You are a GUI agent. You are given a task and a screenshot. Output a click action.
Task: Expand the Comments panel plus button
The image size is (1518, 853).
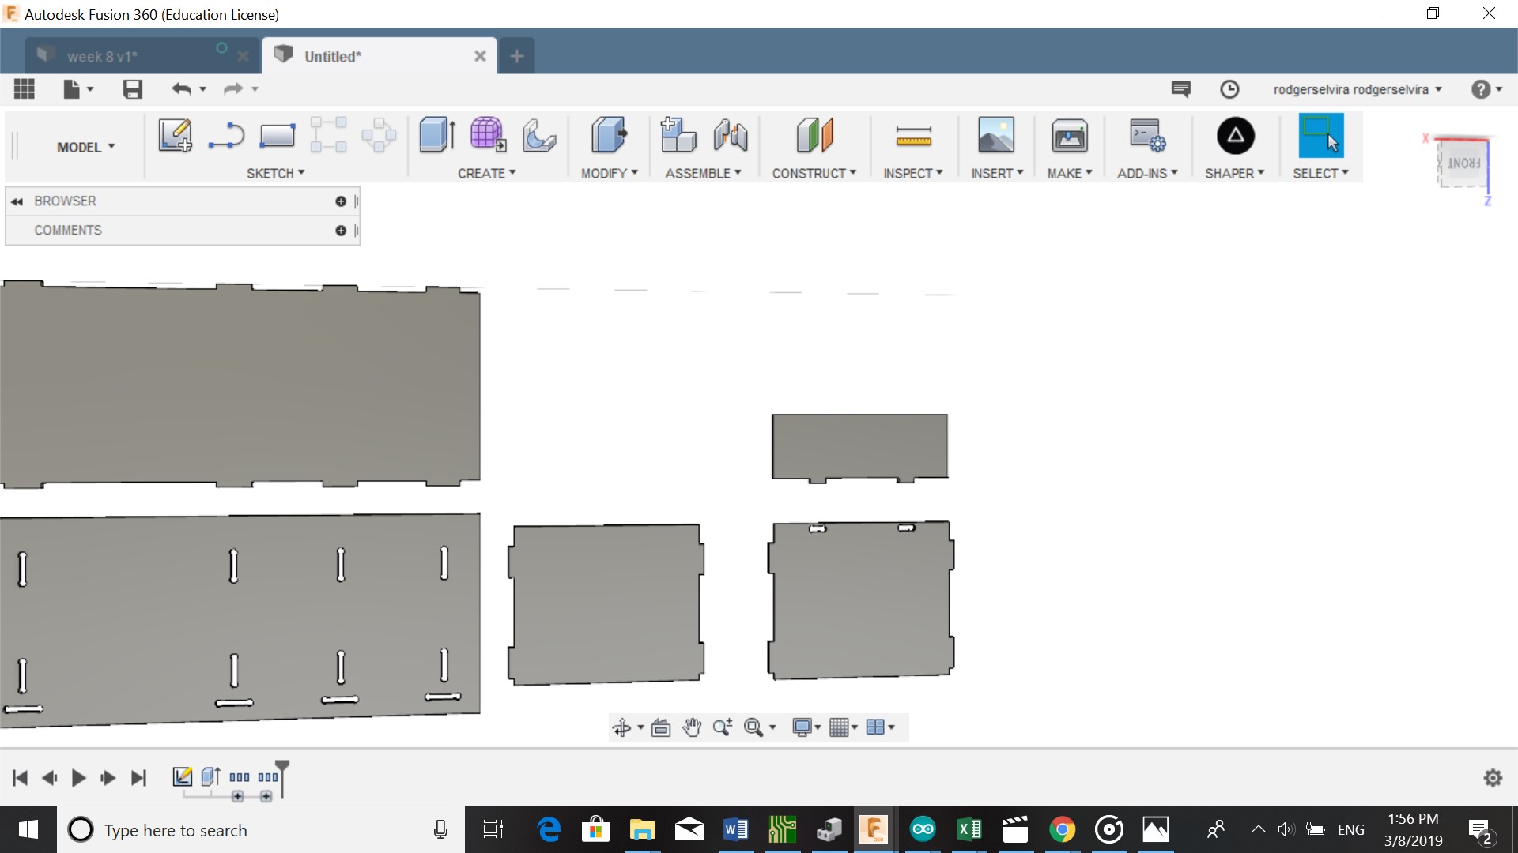(341, 231)
